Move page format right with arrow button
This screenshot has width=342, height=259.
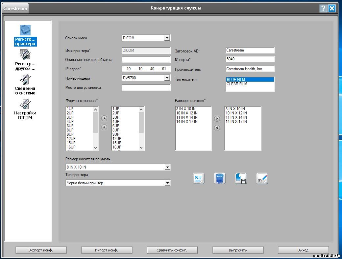pyautogui.click(x=104, y=118)
